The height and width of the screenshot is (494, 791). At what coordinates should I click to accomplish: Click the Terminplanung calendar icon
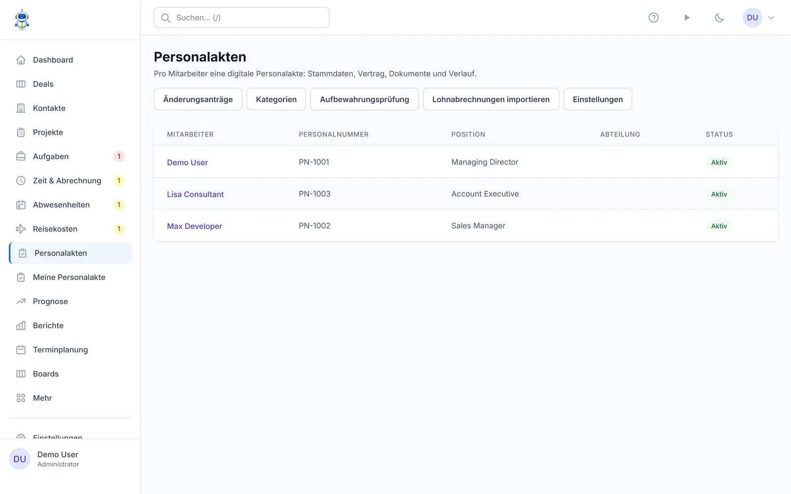coord(21,350)
